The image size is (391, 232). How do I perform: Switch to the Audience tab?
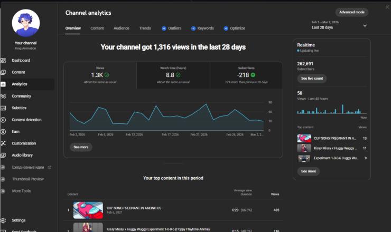[121, 28]
